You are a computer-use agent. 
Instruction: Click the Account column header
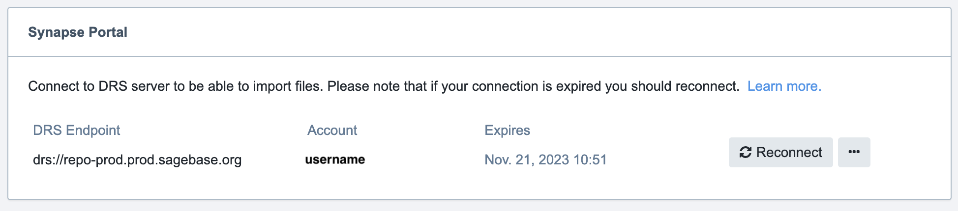332,131
